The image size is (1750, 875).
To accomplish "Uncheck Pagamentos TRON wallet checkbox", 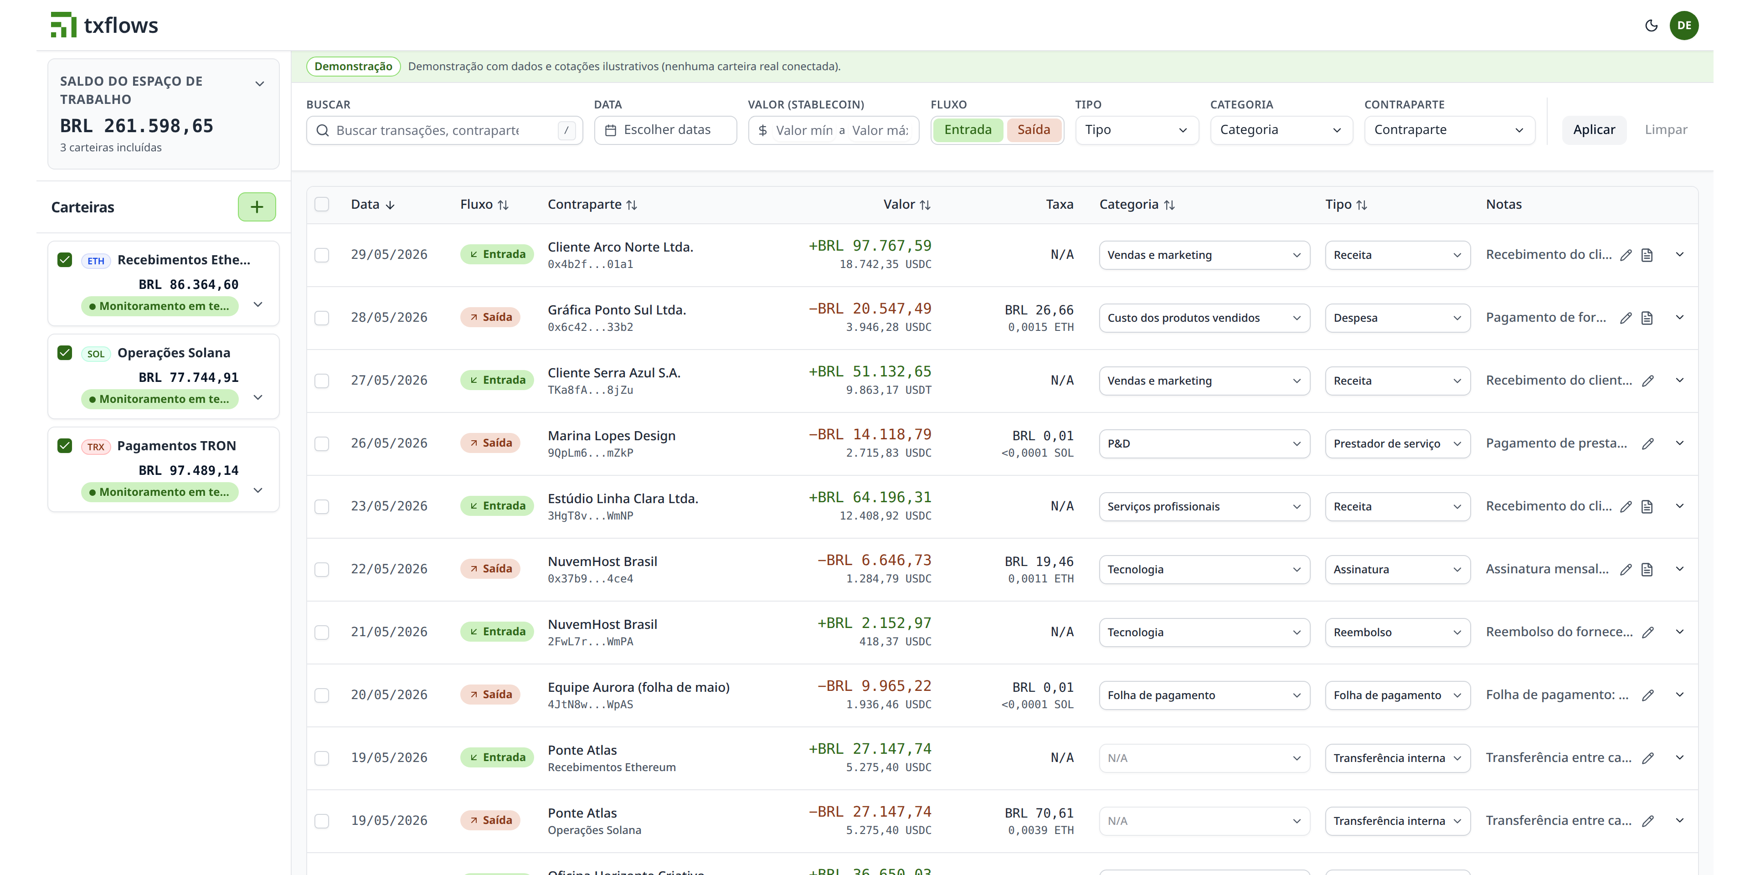I will pos(65,446).
